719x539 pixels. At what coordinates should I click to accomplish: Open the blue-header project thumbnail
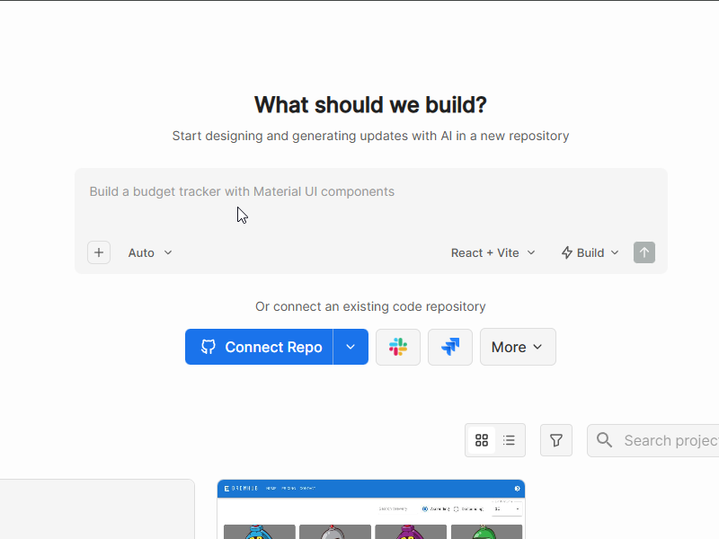[x=370, y=512]
